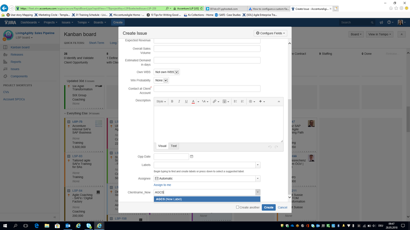Screen dimensions: 410x230
Task: Insert link in Description editor
Action: click(216, 101)
